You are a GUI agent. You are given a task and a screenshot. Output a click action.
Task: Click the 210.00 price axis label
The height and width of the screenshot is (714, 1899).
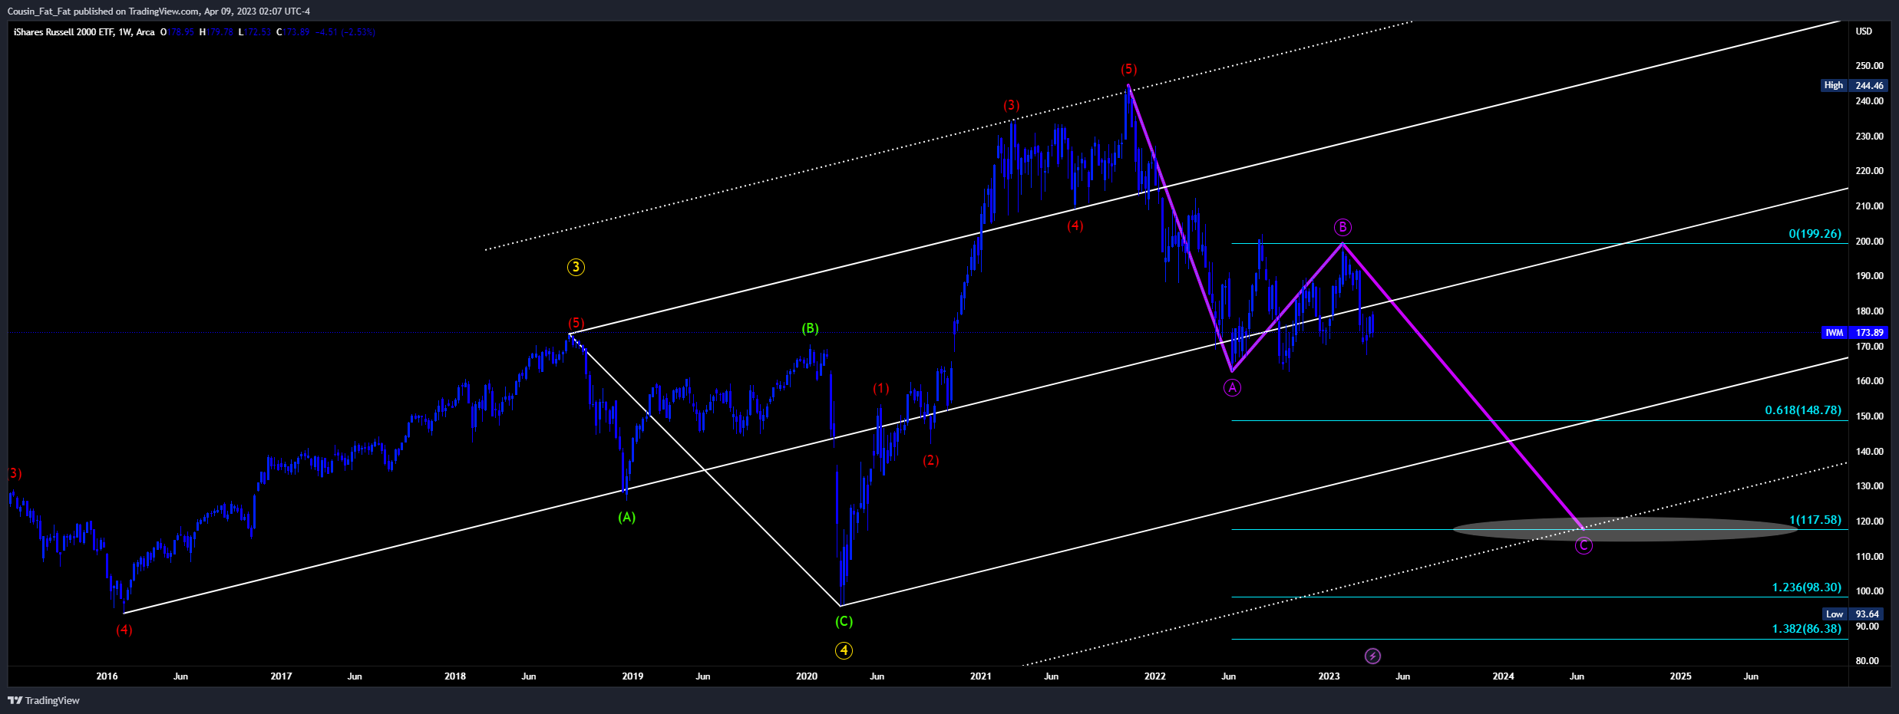(x=1869, y=206)
